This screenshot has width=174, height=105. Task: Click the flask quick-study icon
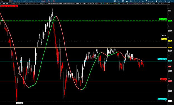pyautogui.click(x=127, y=1)
